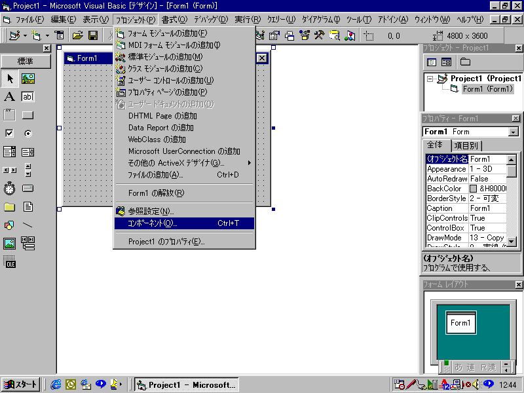Open the Menu Editor from the toolbar

[x=59, y=35]
